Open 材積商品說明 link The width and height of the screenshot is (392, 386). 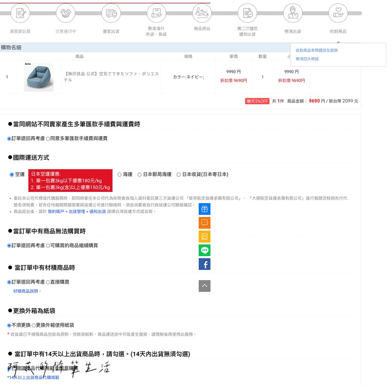[x=25, y=291]
